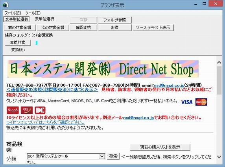Click the DC card logo
Screen dimensions: 225x167
(x=40, y=110)
